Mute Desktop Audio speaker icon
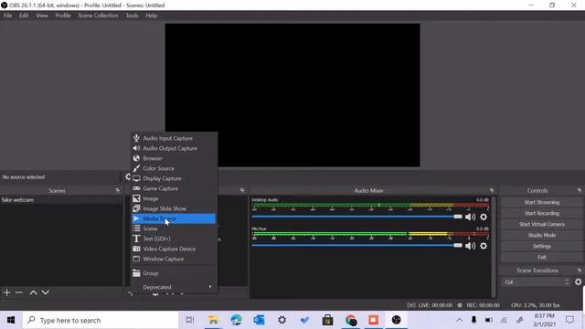 [x=470, y=217]
